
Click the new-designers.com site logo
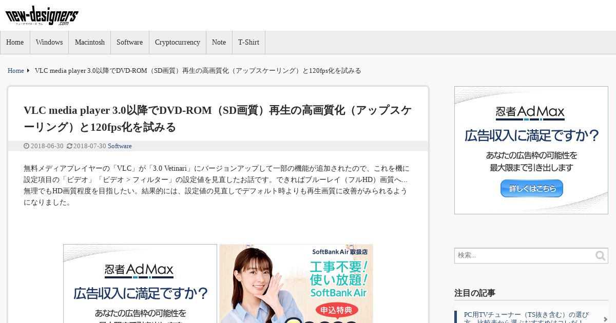click(42, 16)
